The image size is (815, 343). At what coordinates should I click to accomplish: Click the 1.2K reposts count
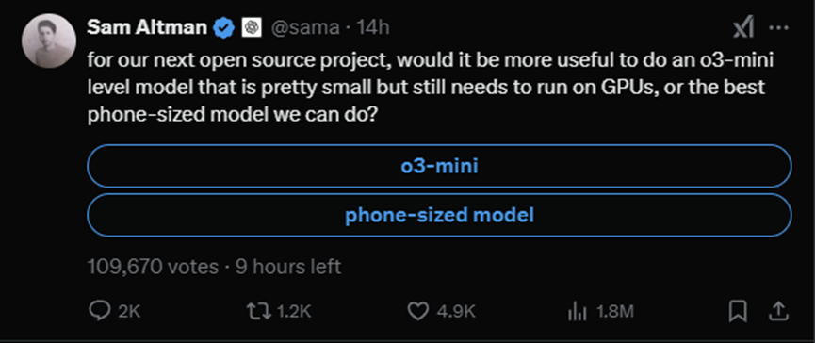click(x=294, y=312)
